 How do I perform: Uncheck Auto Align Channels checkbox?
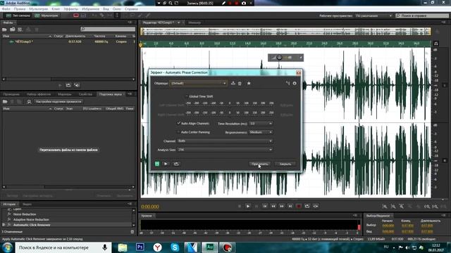pos(178,123)
